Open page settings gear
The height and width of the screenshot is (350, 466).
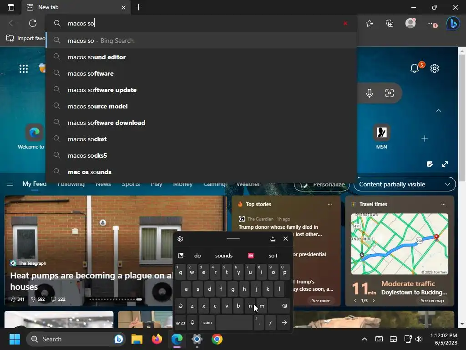tap(435, 68)
